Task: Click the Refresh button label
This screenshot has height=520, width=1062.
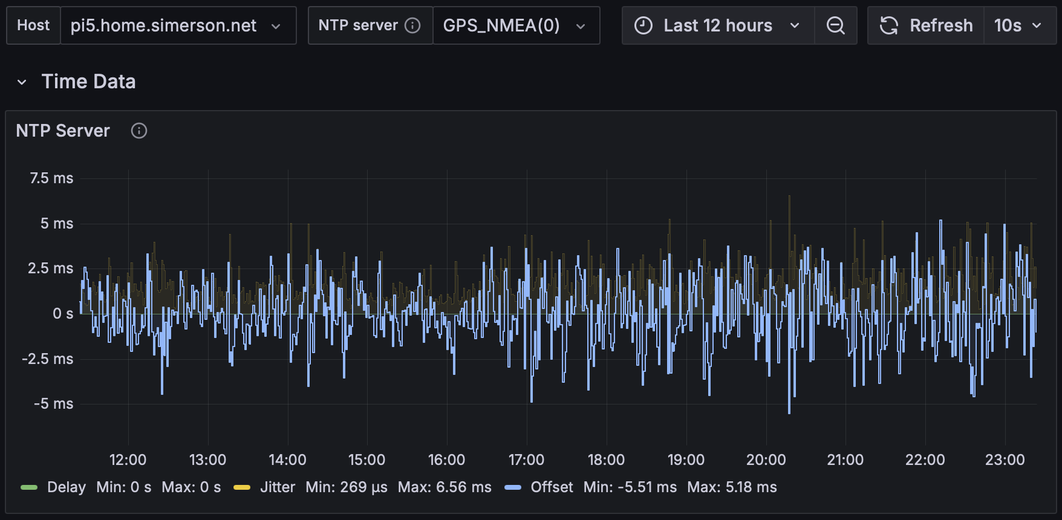Action: (x=941, y=25)
